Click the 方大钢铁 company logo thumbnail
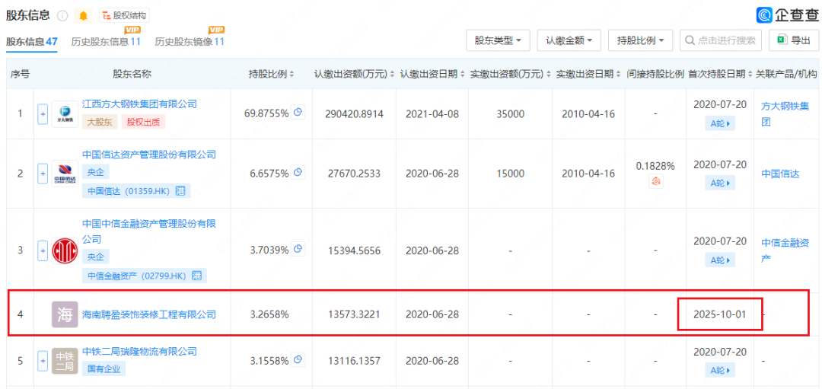Image resolution: width=822 pixels, height=389 pixels. pos(65,113)
